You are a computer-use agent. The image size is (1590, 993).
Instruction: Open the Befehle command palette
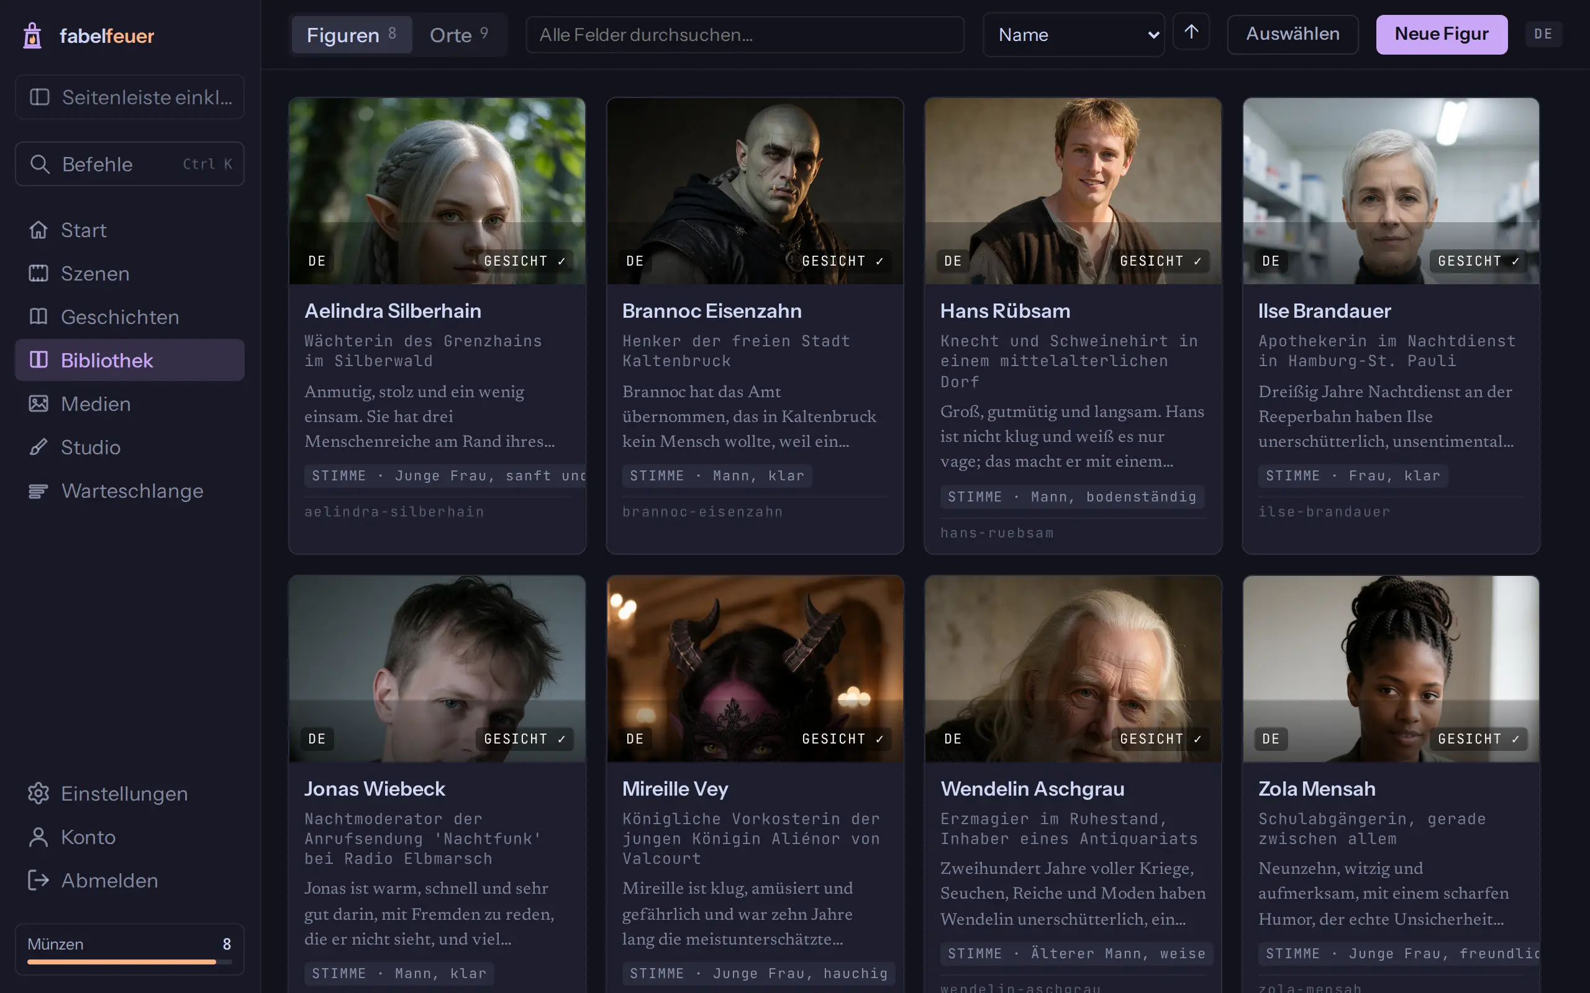click(129, 163)
